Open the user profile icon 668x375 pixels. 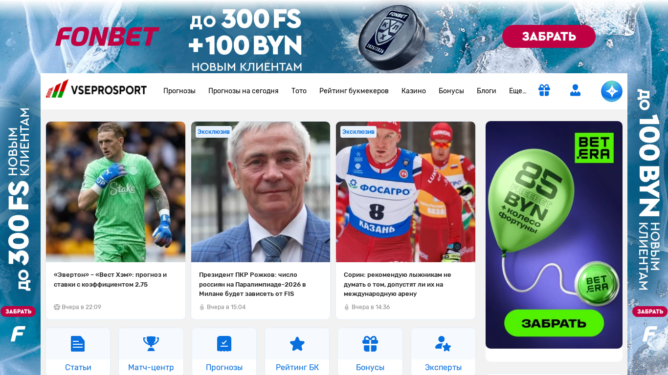click(x=575, y=90)
